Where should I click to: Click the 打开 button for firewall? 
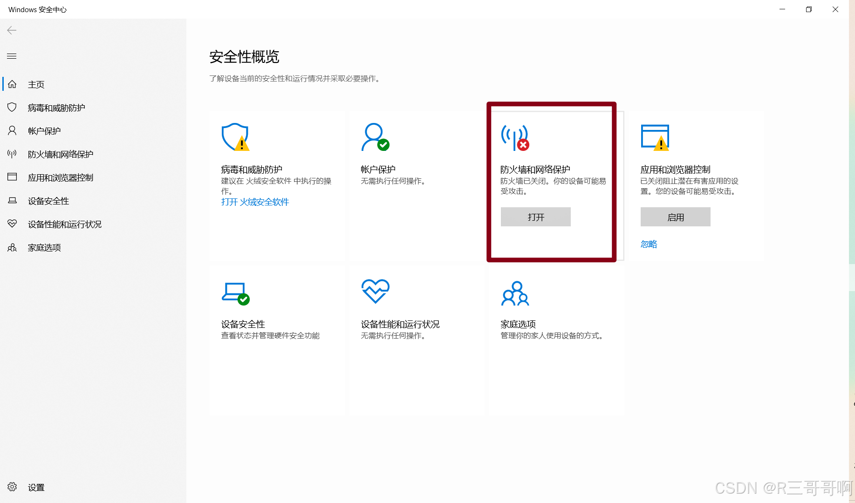click(536, 217)
